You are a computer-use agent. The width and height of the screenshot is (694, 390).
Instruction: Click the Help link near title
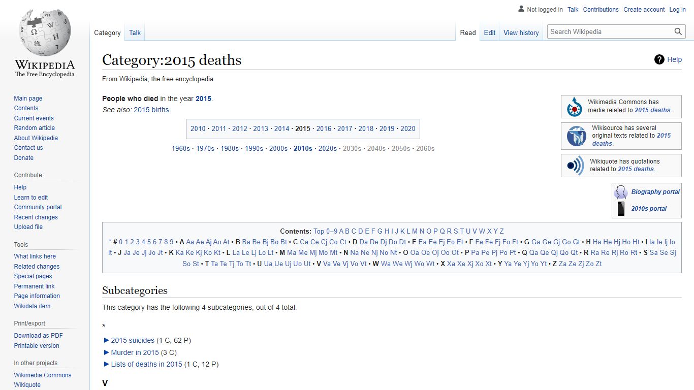pos(674,59)
